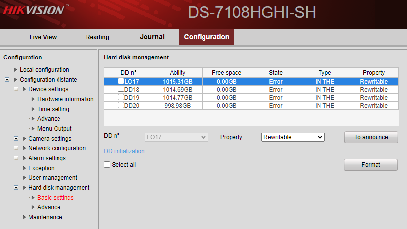Open the Journal tab
This screenshot has width=407, height=229.
tap(152, 37)
